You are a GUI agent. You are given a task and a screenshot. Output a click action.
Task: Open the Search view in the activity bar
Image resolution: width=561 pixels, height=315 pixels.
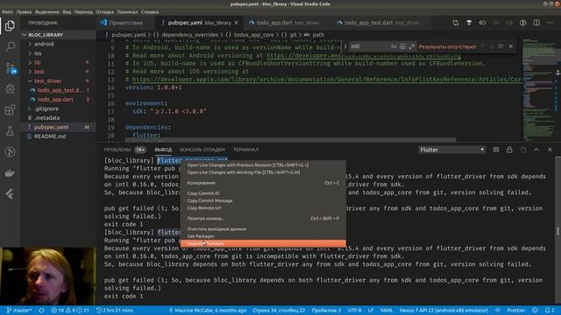(x=10, y=46)
